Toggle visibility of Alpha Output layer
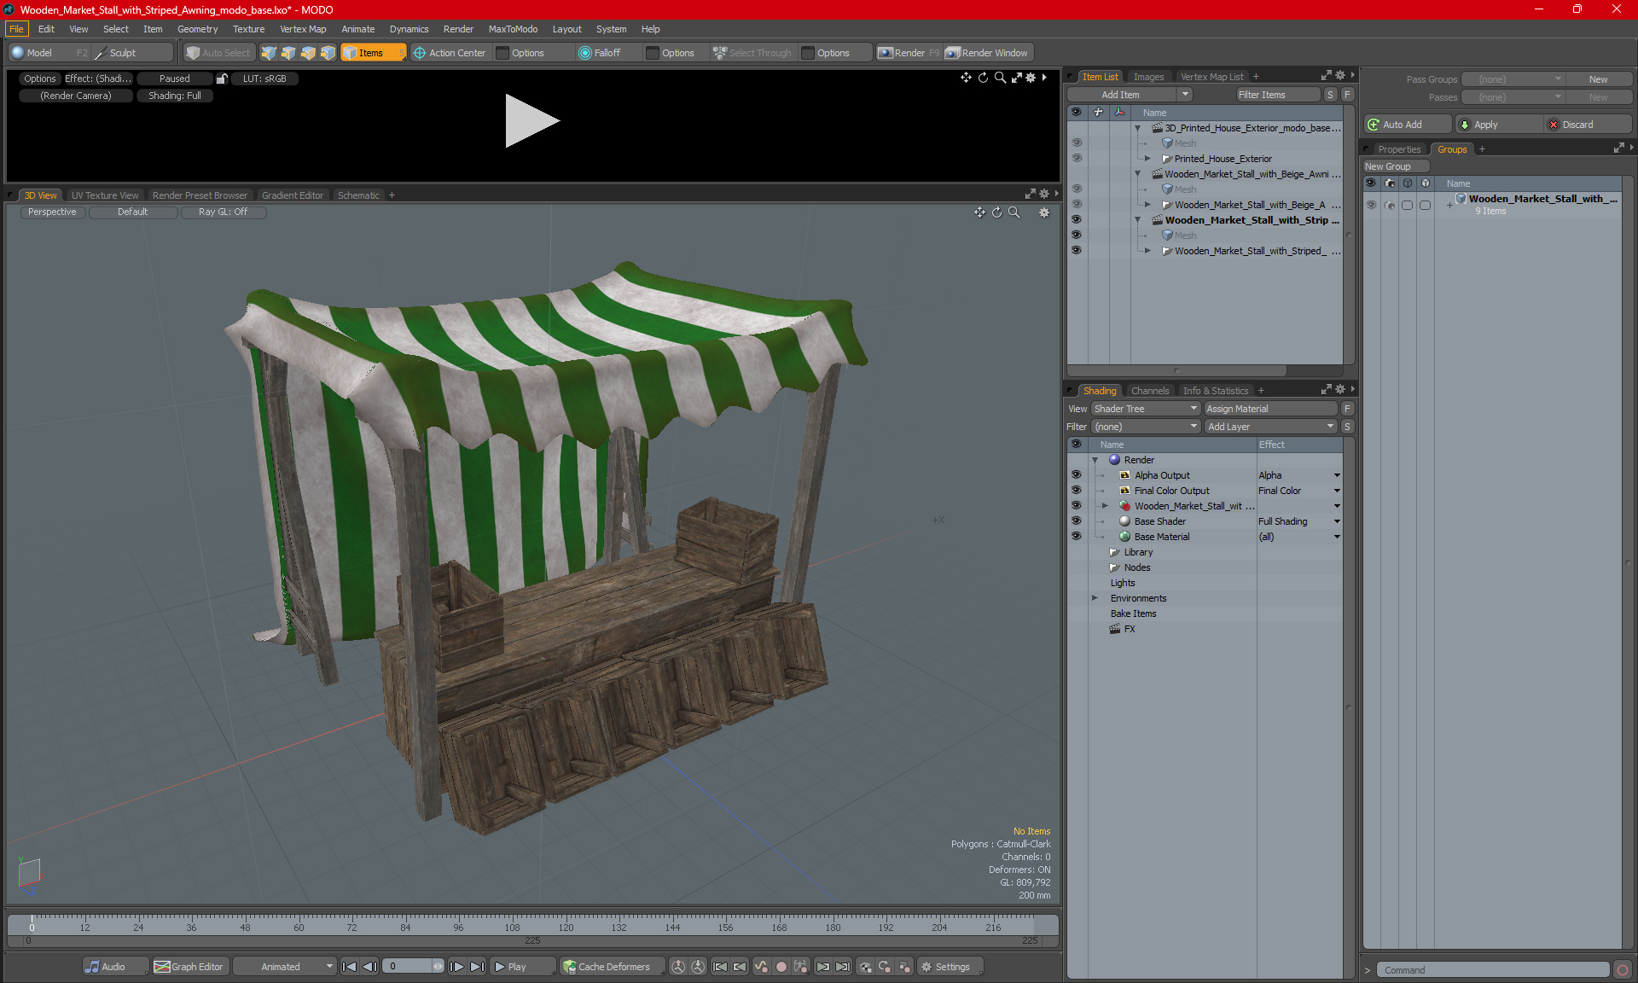 tap(1076, 475)
